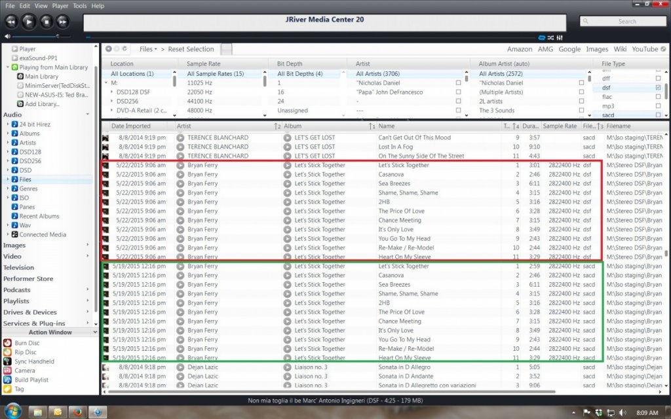Check the flac file type checkbox
This screenshot has height=419, width=671.
pyautogui.click(x=658, y=97)
